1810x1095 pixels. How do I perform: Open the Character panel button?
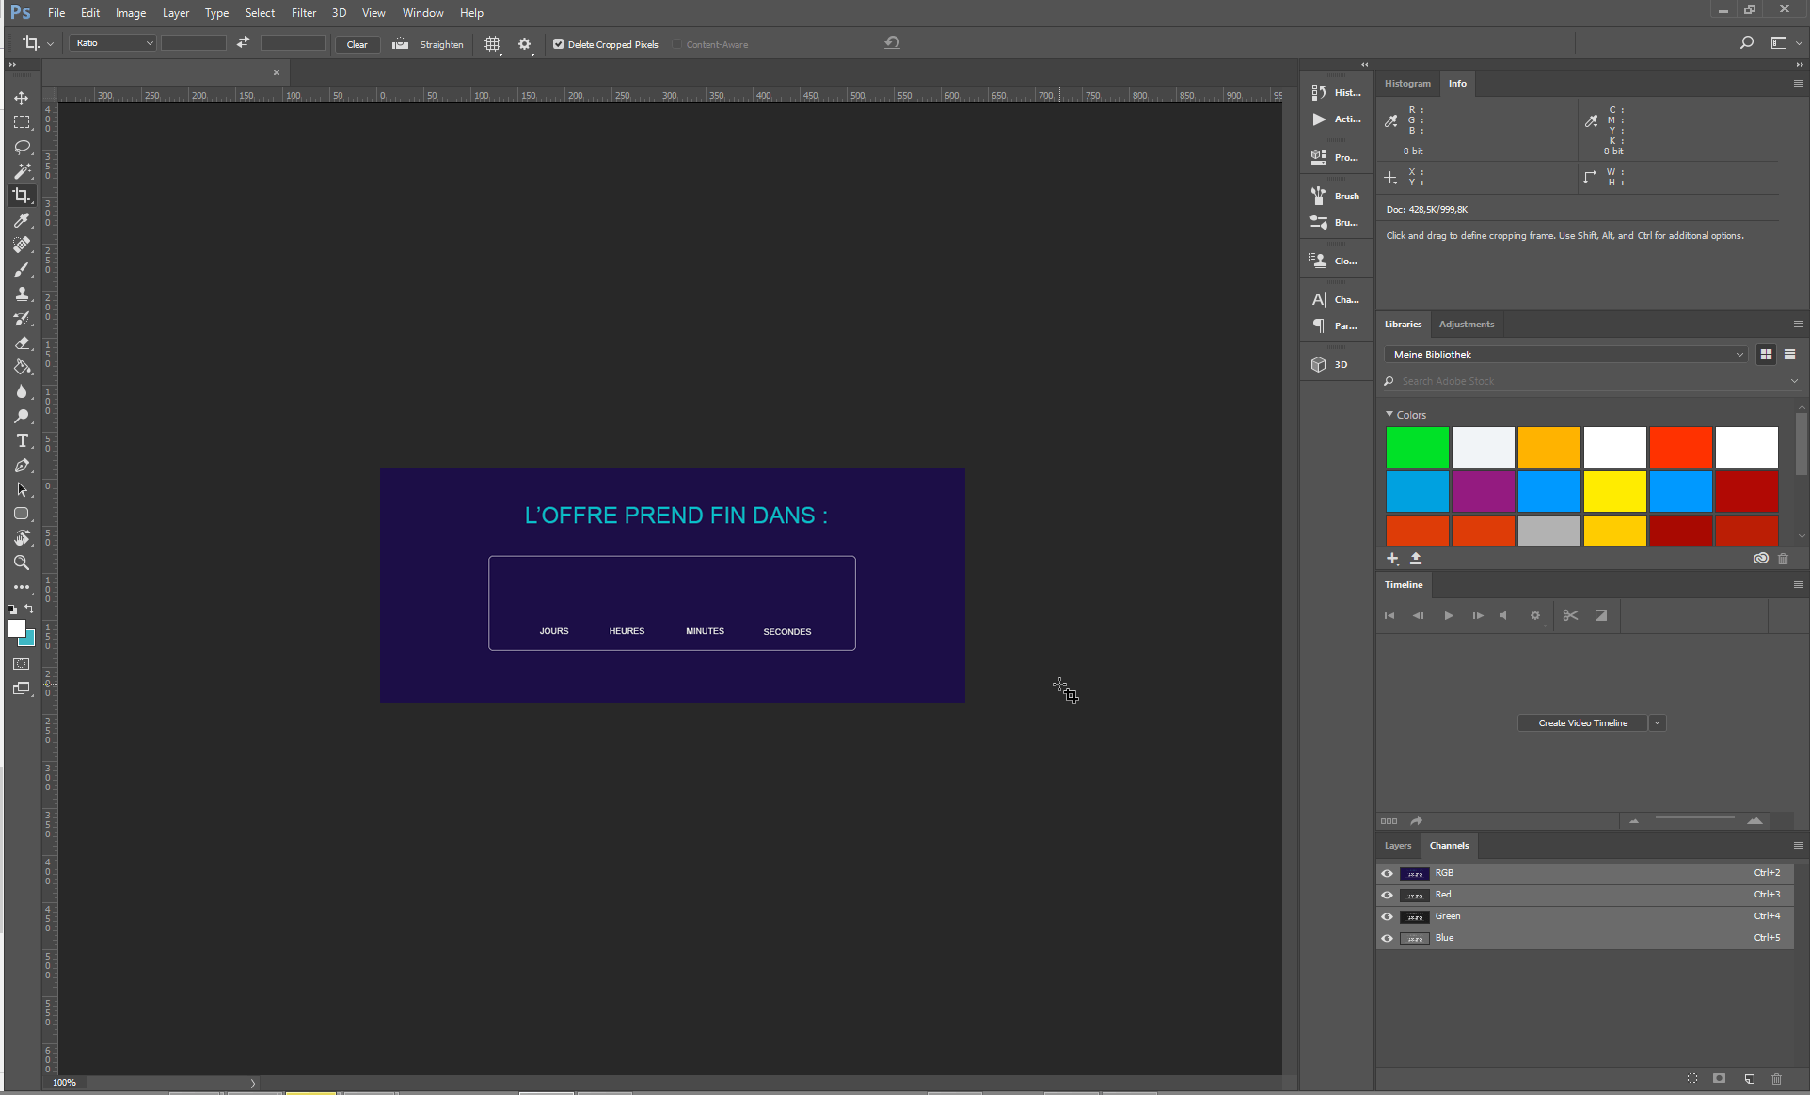tap(1336, 300)
